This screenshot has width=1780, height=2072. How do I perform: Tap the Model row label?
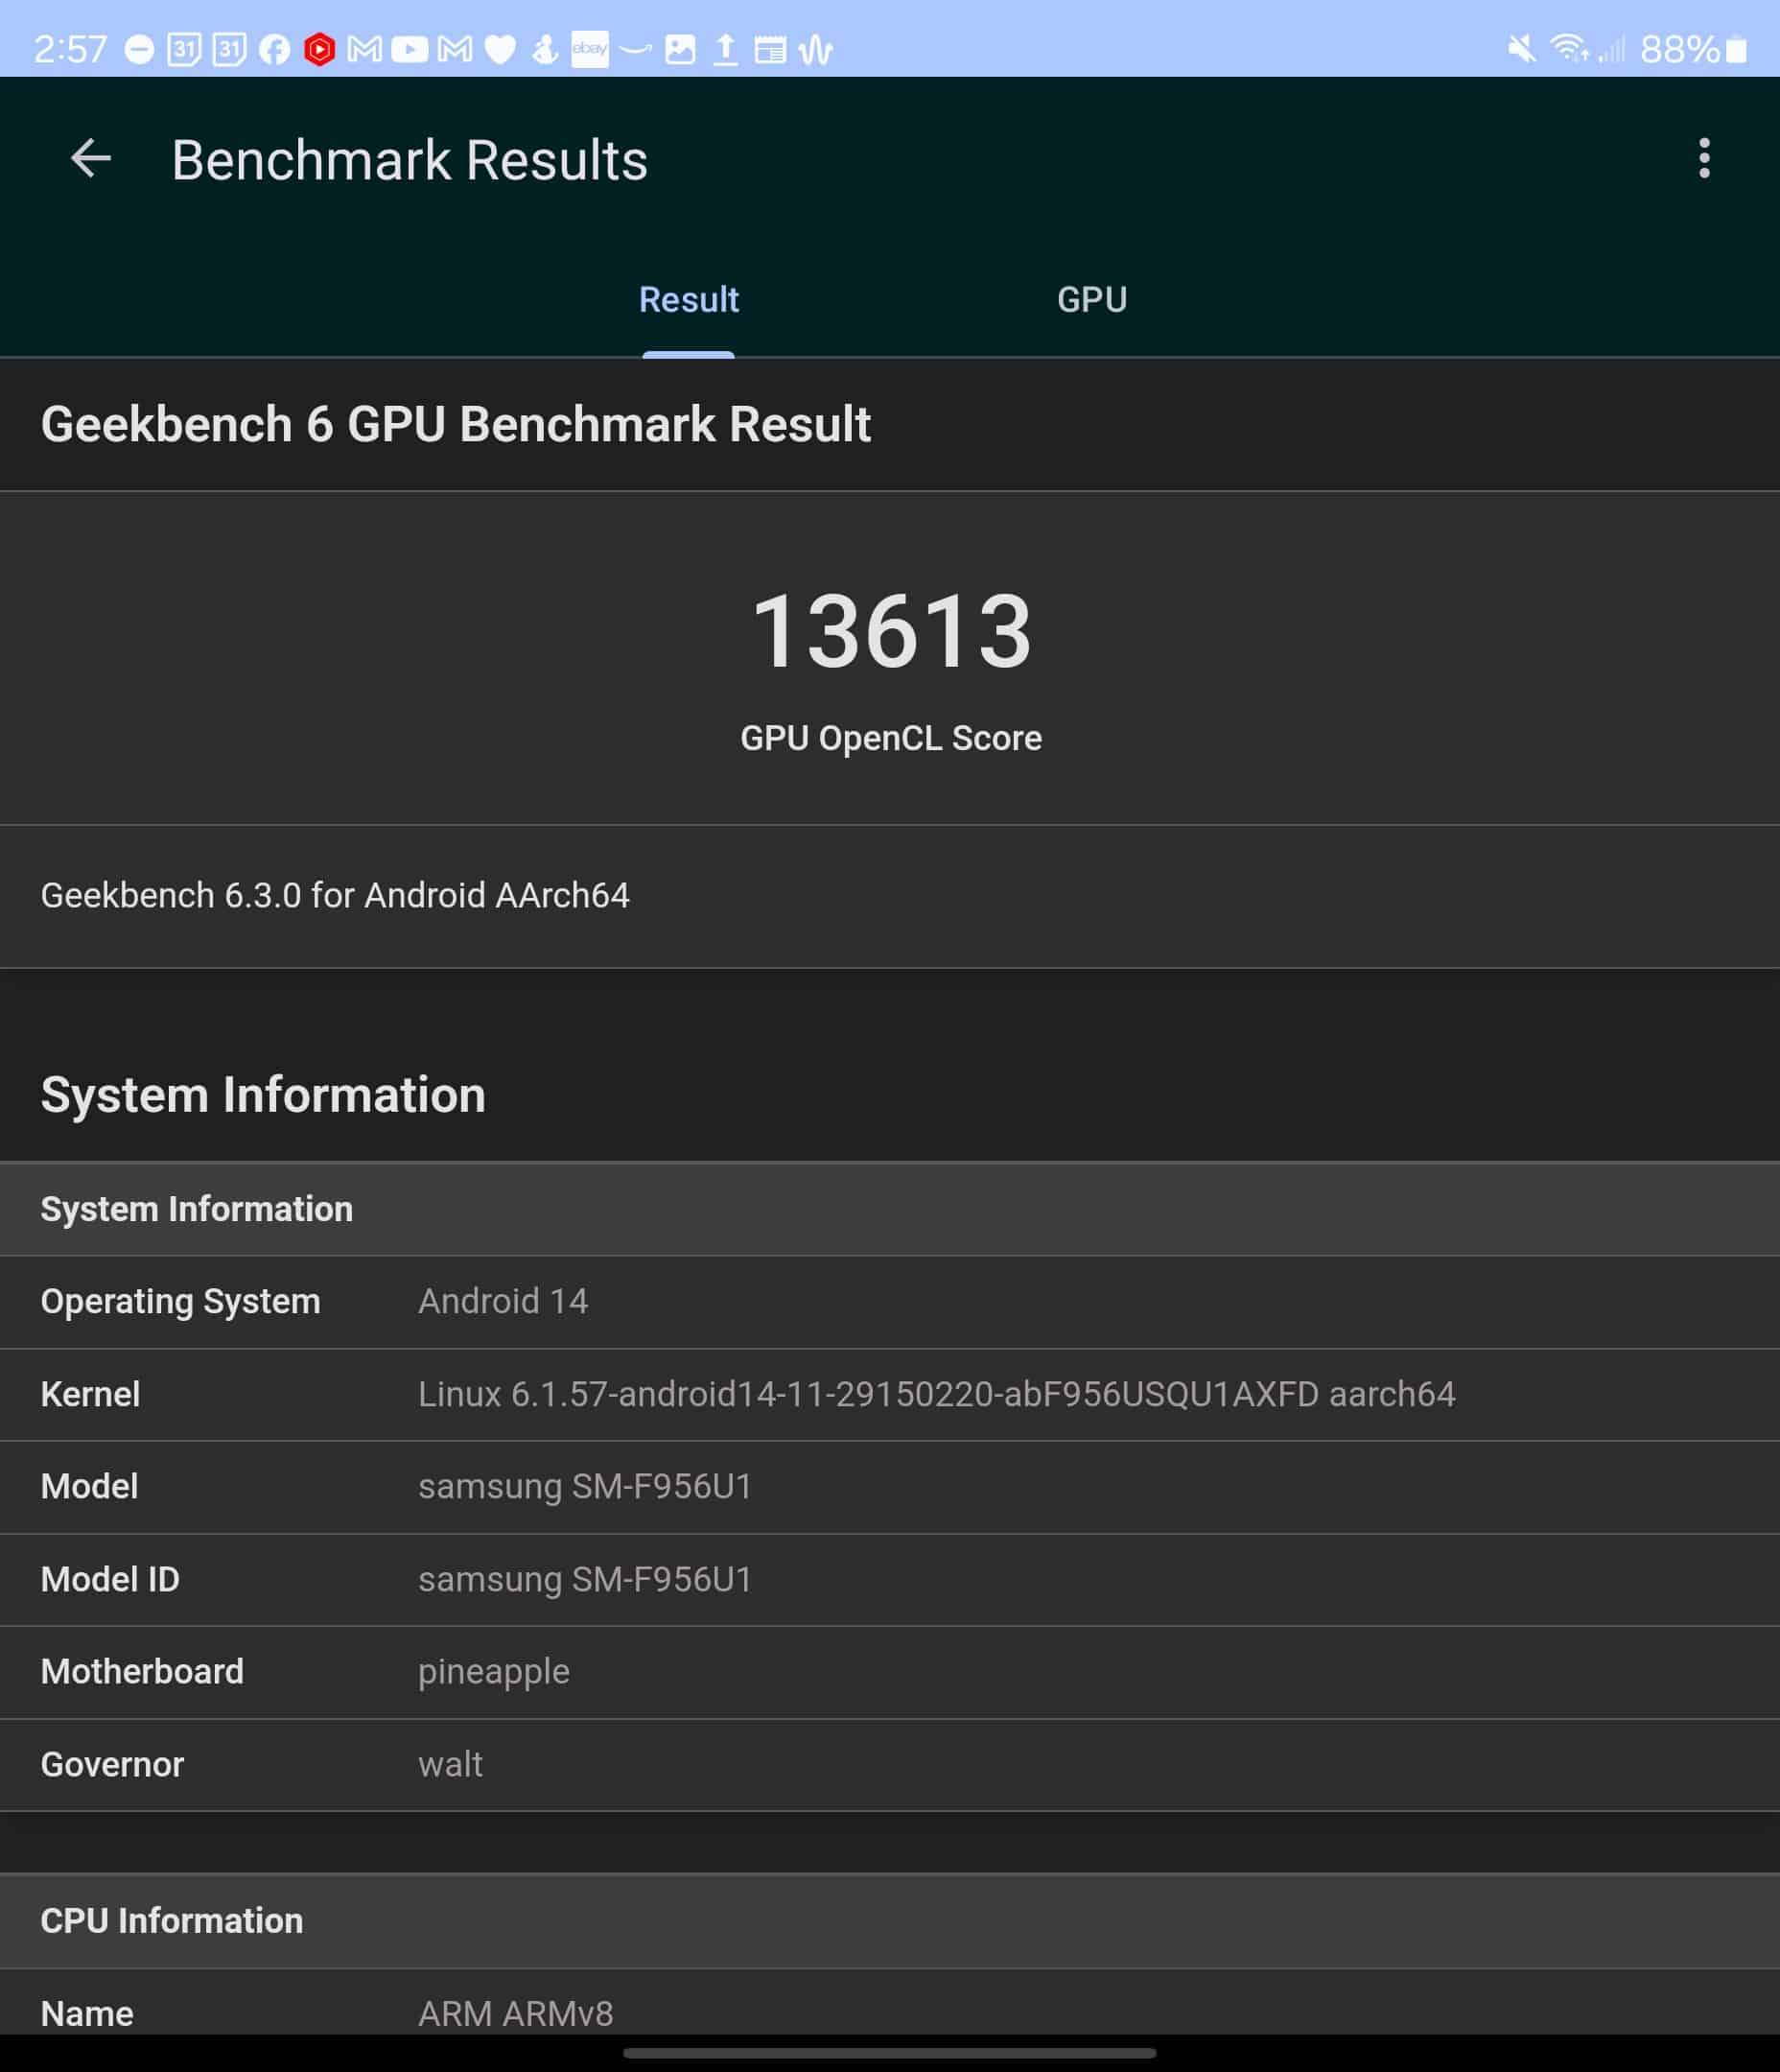click(x=89, y=1486)
